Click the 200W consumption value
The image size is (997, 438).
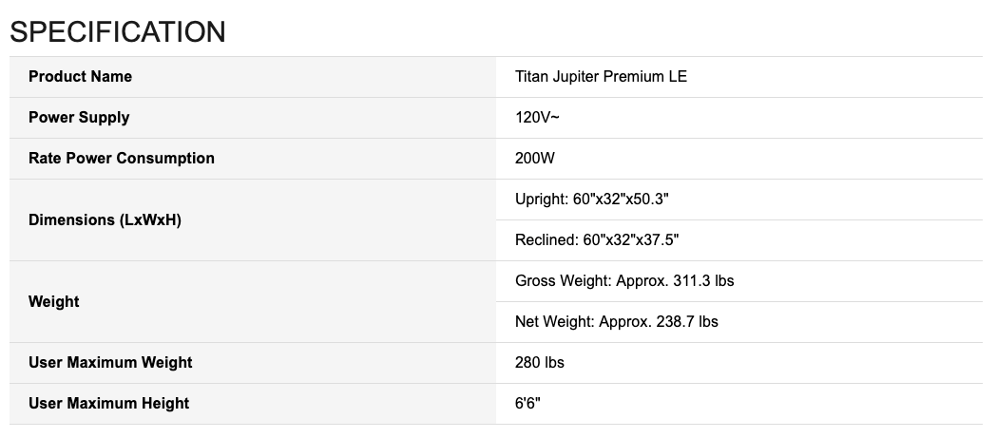pos(534,159)
